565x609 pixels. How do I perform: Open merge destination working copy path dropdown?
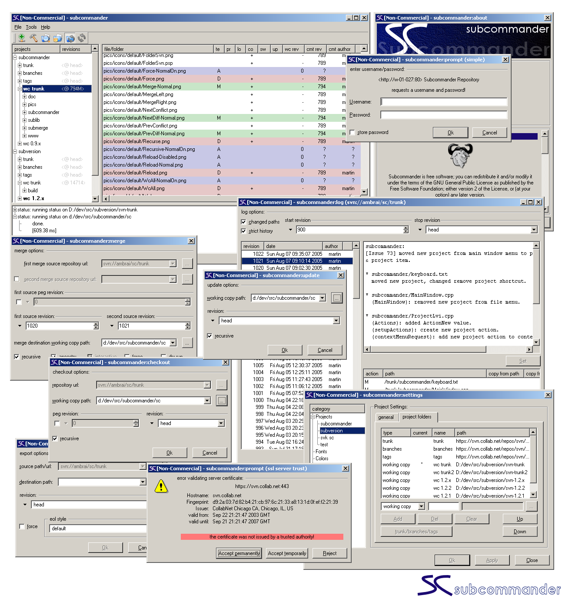(173, 343)
